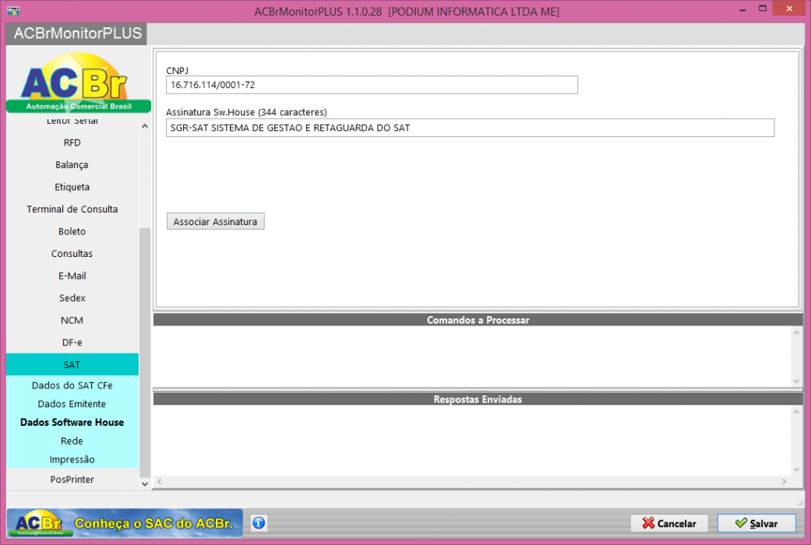Screen dimensions: 811x545
Task: Open the Rede subitem
Action: (x=72, y=441)
